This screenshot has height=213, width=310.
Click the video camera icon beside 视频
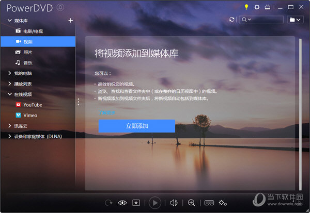pyautogui.click(x=19, y=41)
